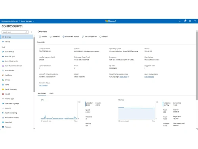198x149 pixels.
Task: Click the Shutdown toolbar button
Action: (x=55, y=37)
